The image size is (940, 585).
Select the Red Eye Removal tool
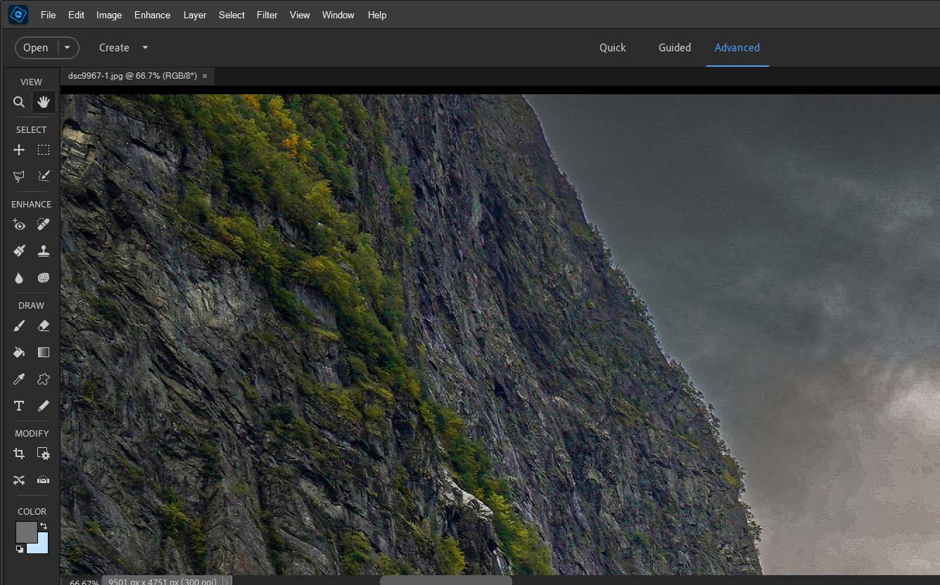point(19,225)
